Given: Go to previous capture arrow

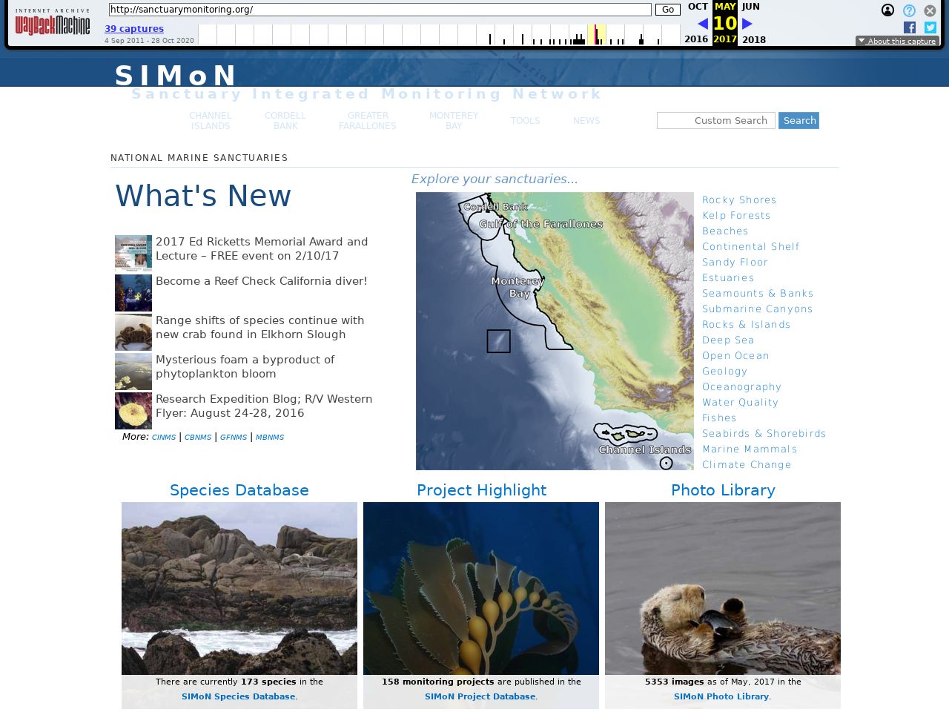Looking at the screenshot, I should (703, 24).
